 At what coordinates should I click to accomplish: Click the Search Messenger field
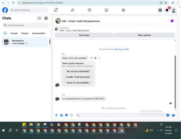click(x=25, y=25)
